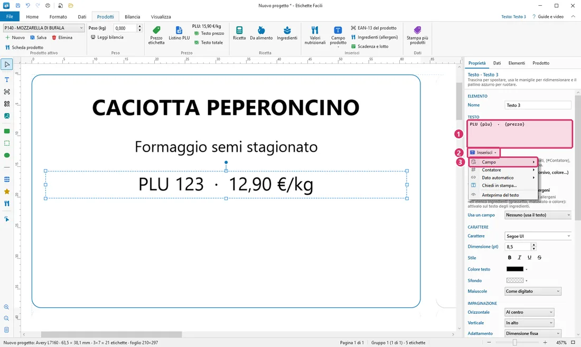Select the table grid tool

[7, 179]
